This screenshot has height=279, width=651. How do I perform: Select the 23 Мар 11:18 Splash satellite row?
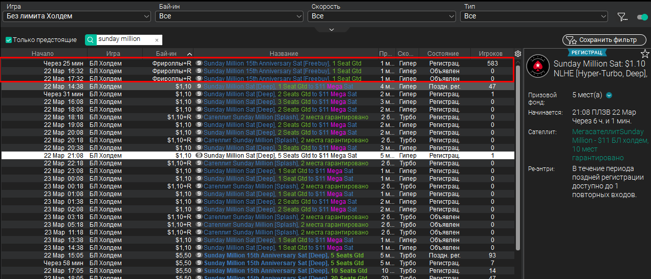[257, 232]
